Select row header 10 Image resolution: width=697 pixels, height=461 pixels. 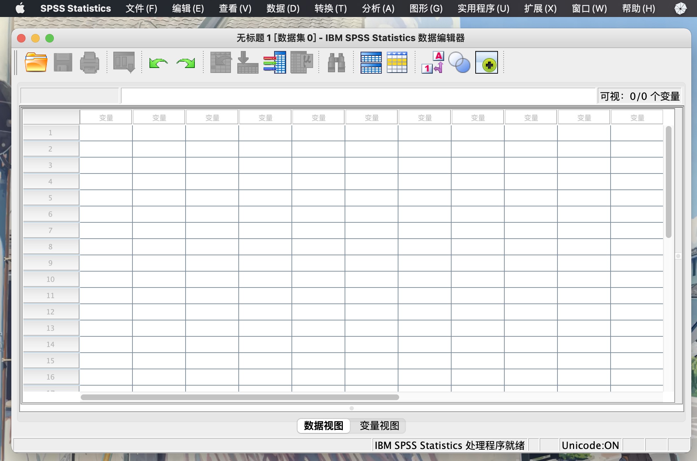click(51, 279)
